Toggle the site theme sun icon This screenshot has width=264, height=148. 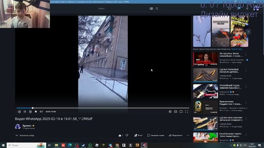coord(247,8)
